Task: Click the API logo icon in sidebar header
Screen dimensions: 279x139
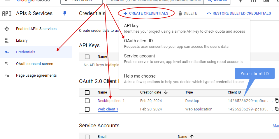Action: 7,13
